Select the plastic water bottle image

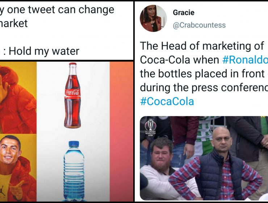pos(74,171)
